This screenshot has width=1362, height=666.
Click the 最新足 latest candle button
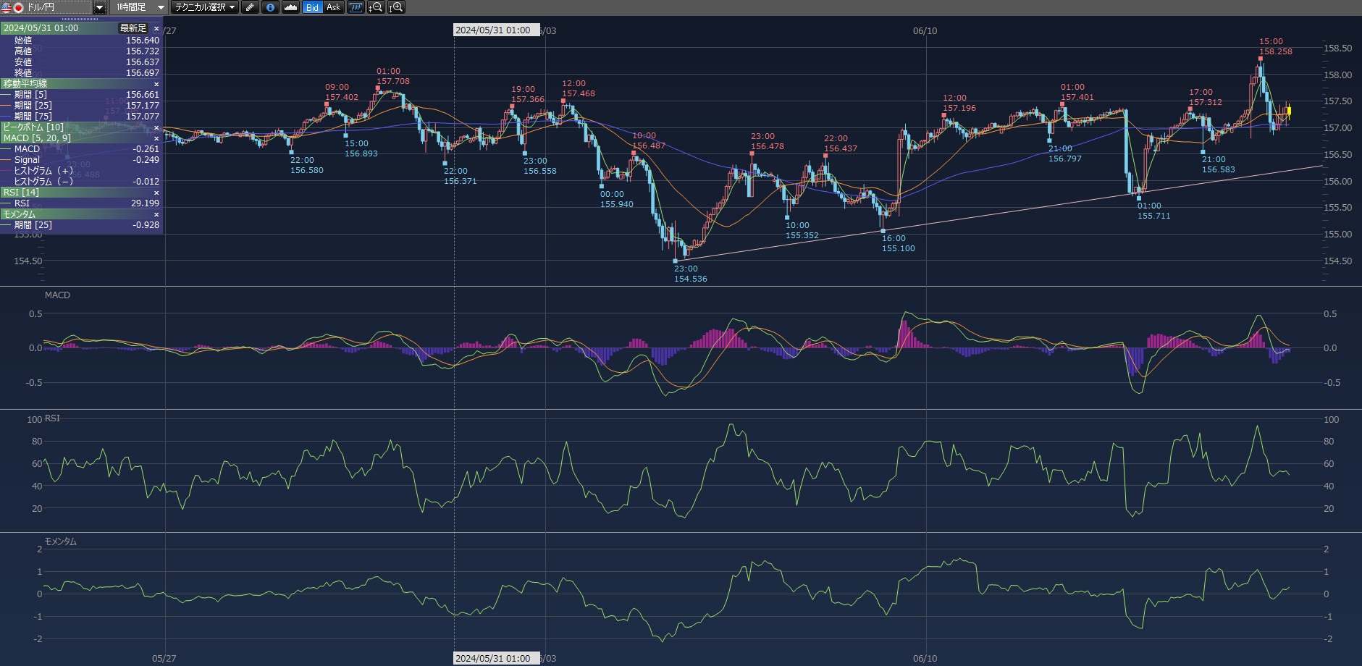pos(133,28)
